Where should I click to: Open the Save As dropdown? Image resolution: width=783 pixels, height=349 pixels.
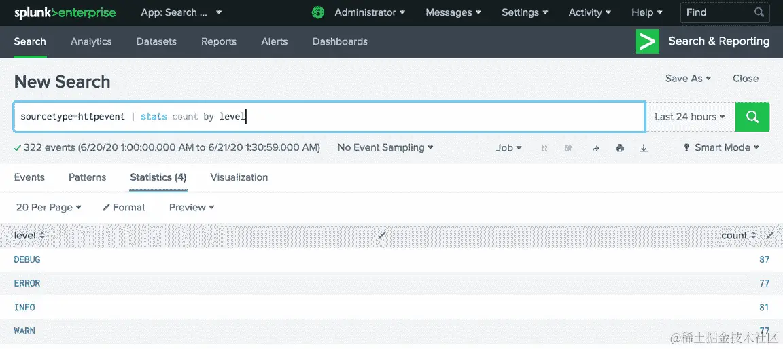click(688, 78)
